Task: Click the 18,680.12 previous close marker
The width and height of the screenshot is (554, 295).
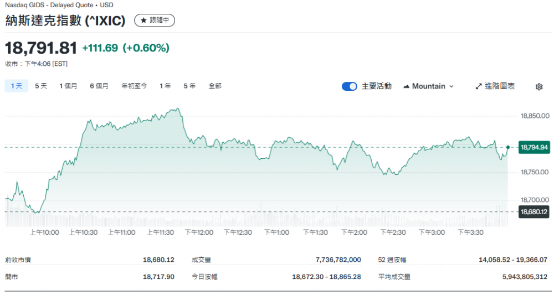Action: coord(534,212)
